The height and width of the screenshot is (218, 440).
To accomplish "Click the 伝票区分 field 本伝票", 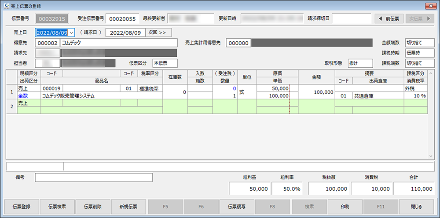I will (x=165, y=63).
